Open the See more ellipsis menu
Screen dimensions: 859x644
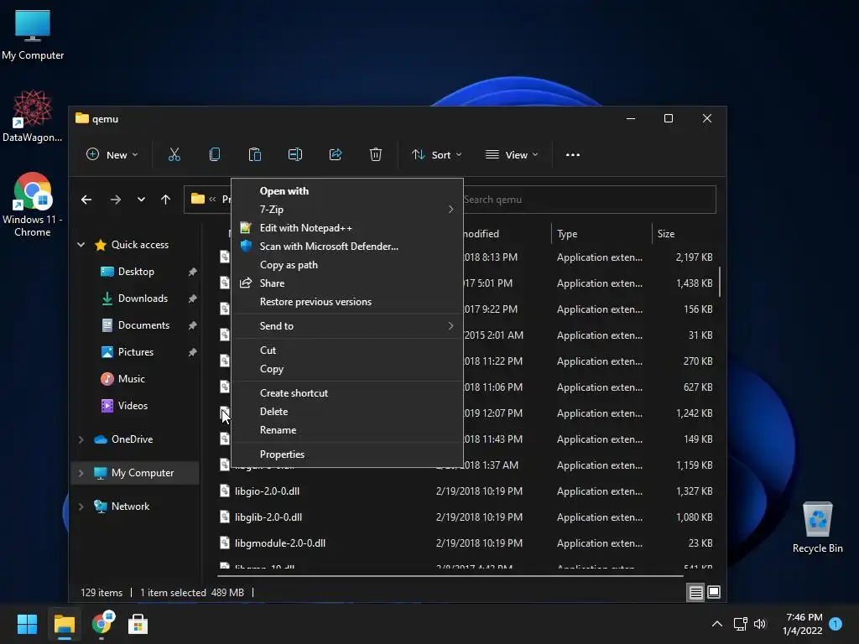tap(572, 155)
